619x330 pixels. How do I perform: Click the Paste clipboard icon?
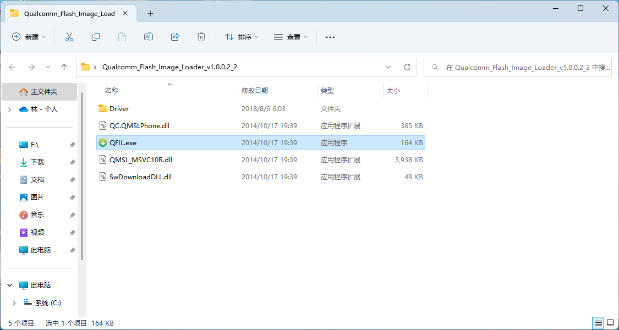[x=122, y=37]
